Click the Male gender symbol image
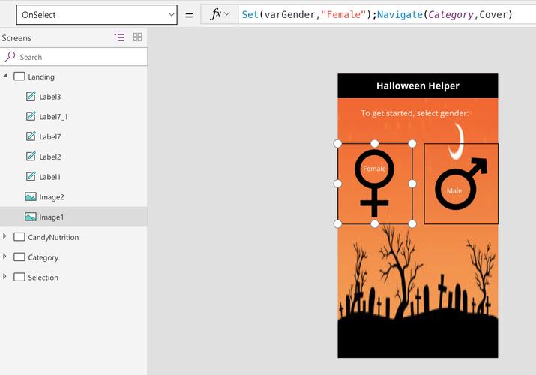The image size is (536, 375). (460, 184)
